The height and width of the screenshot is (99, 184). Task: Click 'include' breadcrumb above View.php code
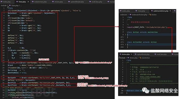click(4, 5)
